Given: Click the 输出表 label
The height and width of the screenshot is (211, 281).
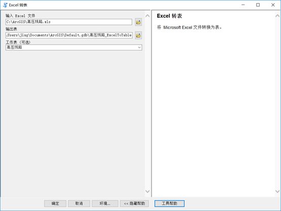Looking at the screenshot, I should tap(11, 29).
